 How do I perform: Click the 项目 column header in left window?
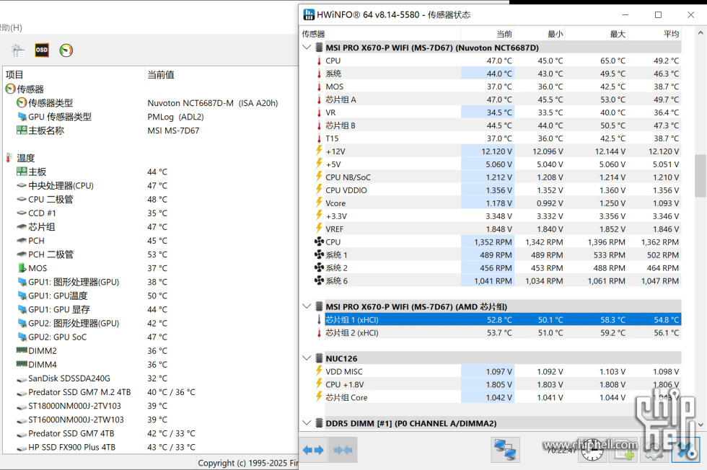click(74, 75)
